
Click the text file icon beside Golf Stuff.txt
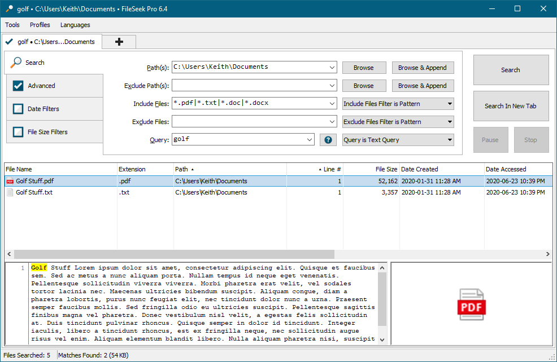10,192
